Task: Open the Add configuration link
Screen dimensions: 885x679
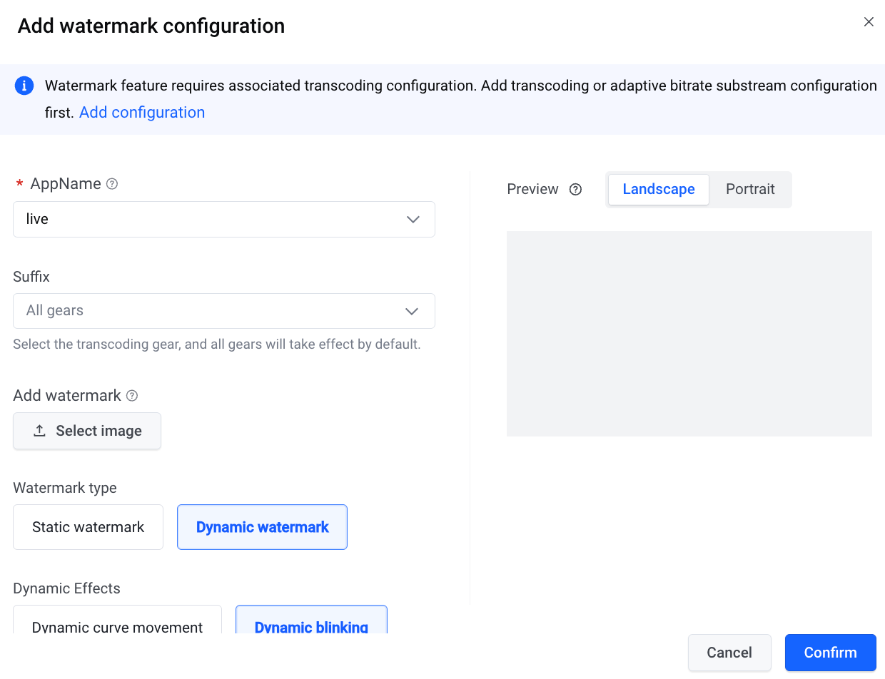Action: pos(142,113)
